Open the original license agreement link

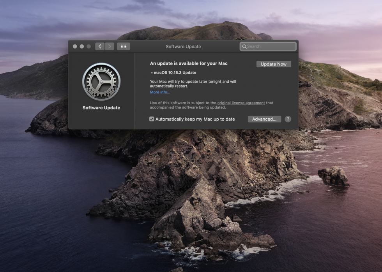(x=241, y=103)
